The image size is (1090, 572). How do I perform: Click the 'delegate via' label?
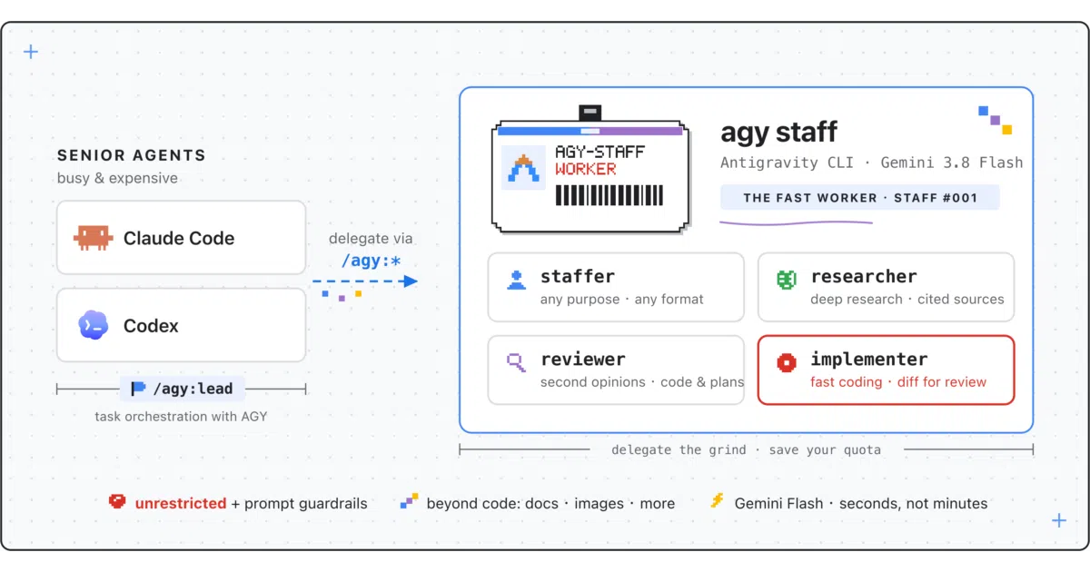click(x=371, y=239)
